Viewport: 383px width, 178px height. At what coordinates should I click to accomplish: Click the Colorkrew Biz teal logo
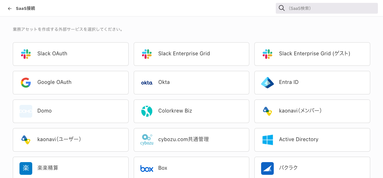click(147, 111)
